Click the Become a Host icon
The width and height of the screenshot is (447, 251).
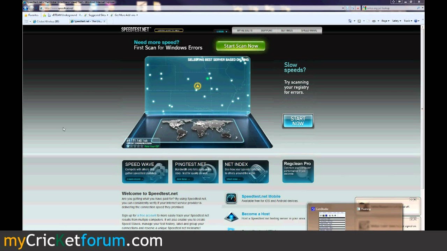point(231,216)
